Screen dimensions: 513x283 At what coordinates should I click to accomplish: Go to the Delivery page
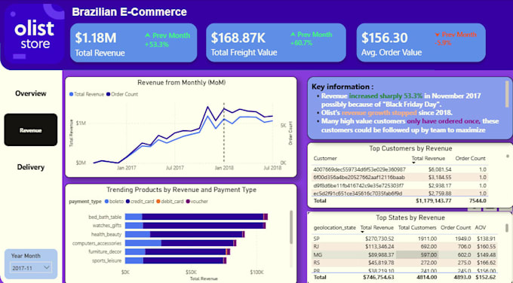point(31,167)
